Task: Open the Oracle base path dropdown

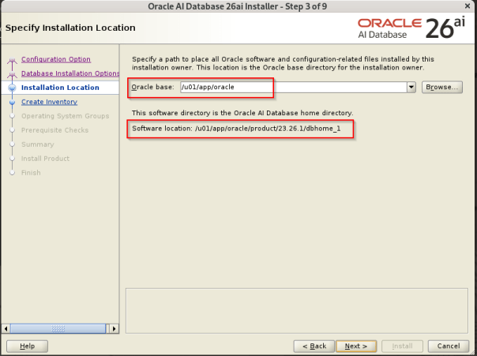Action: click(x=411, y=87)
